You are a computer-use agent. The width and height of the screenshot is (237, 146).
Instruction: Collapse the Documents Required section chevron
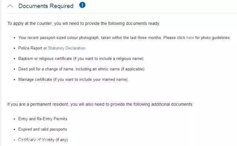click(10, 6)
